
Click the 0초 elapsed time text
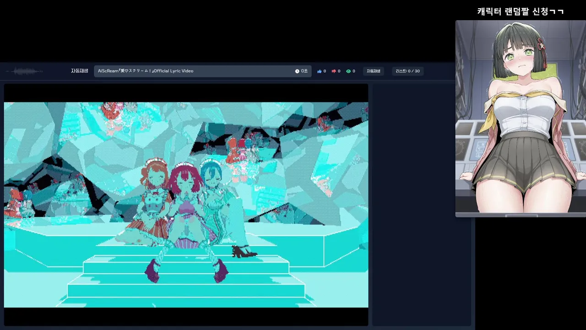pyautogui.click(x=304, y=71)
